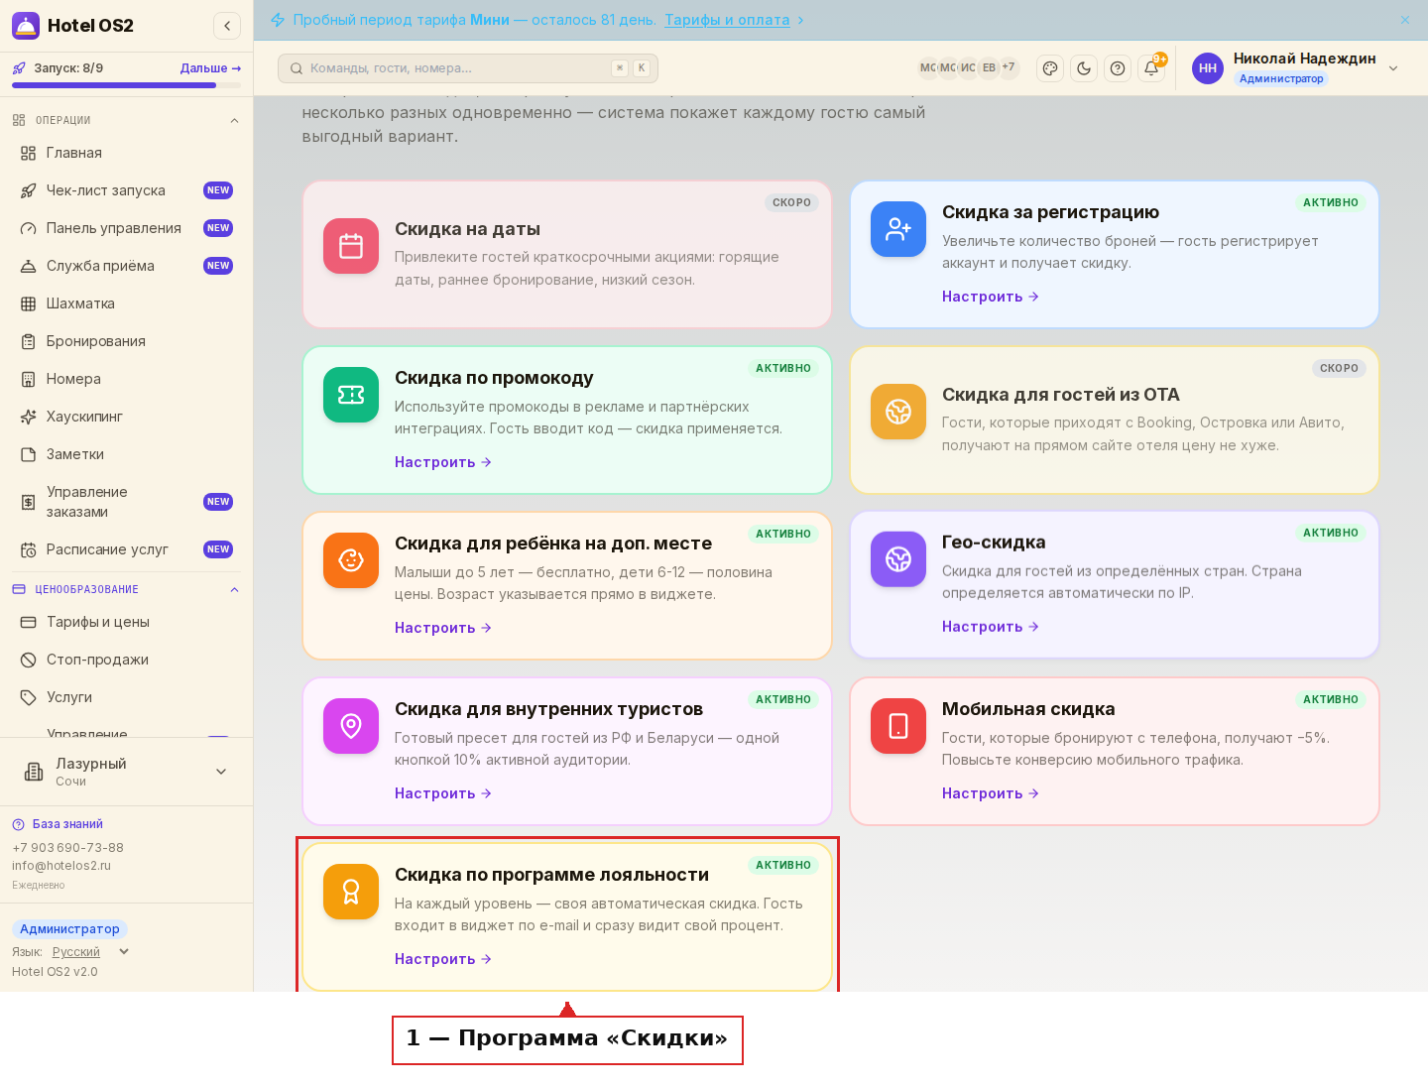1428x1088 pixels.
Task: Click the calendar icon of Скидка на даты
Action: tap(351, 246)
